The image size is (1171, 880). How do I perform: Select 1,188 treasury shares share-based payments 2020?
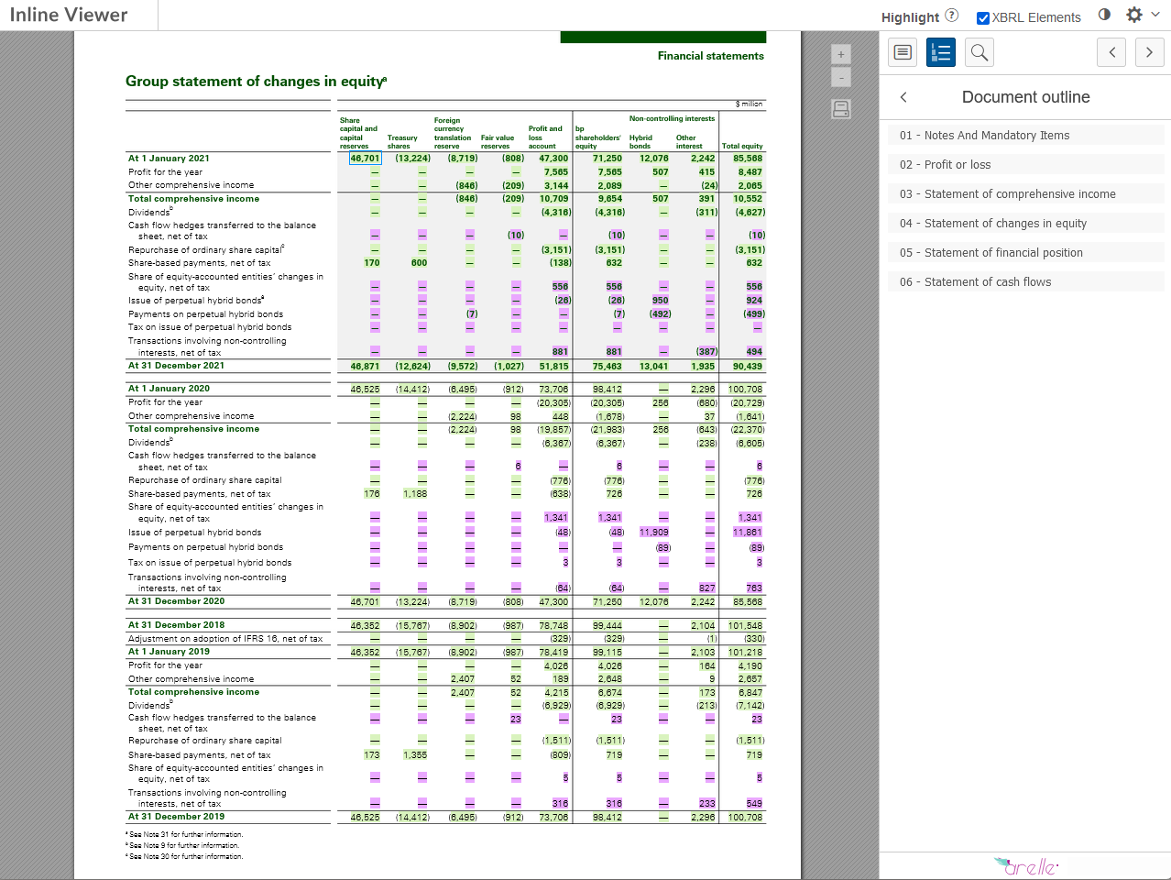[415, 494]
